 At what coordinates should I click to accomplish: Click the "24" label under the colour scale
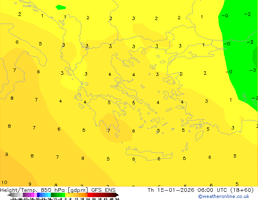pos(88,199)
